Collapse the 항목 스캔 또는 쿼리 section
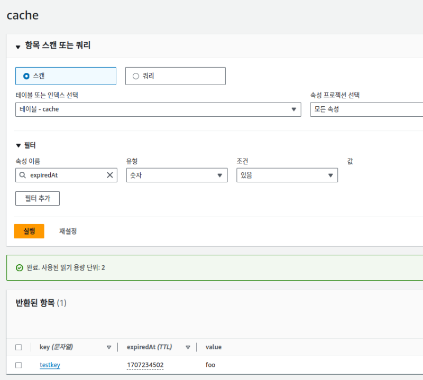The width and height of the screenshot is (423, 380). tap(18, 46)
